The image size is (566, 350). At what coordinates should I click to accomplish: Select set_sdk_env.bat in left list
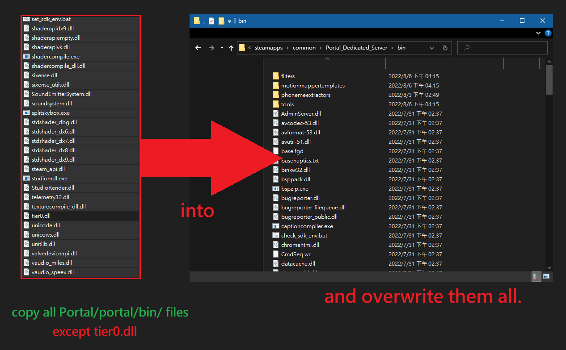click(80, 19)
